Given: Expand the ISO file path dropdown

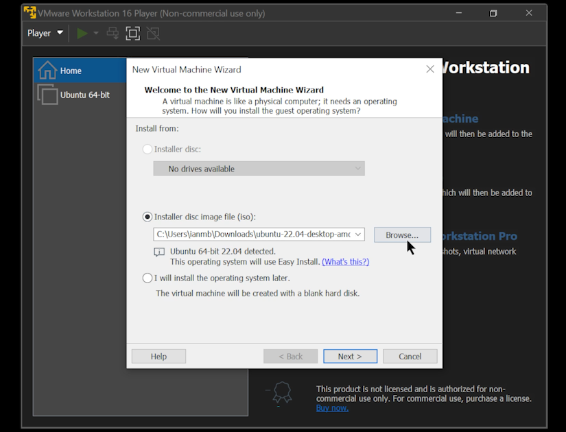Looking at the screenshot, I should pos(357,234).
